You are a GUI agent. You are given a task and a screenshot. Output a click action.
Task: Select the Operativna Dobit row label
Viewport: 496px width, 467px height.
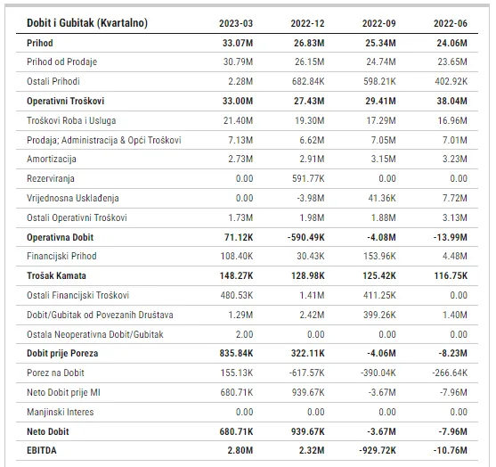coord(60,237)
